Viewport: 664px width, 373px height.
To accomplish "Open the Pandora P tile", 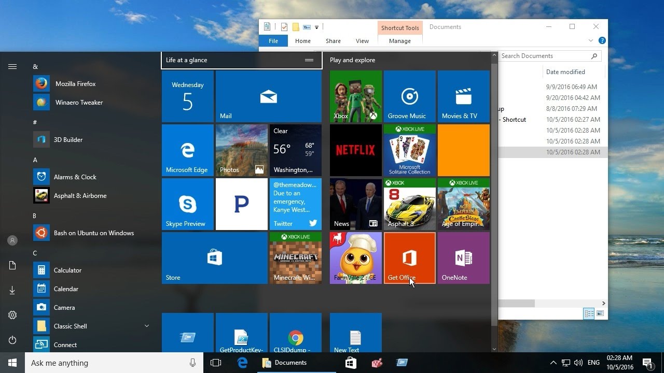I will click(242, 204).
